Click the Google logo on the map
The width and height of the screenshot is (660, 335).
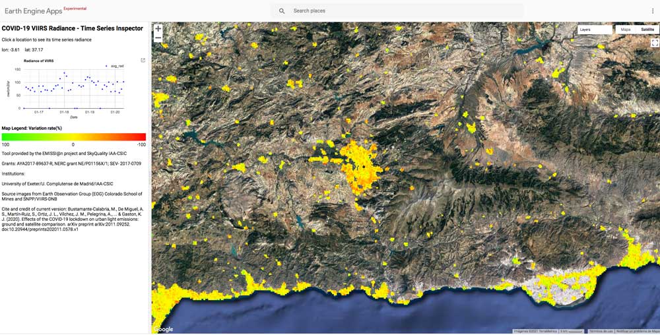pyautogui.click(x=163, y=329)
